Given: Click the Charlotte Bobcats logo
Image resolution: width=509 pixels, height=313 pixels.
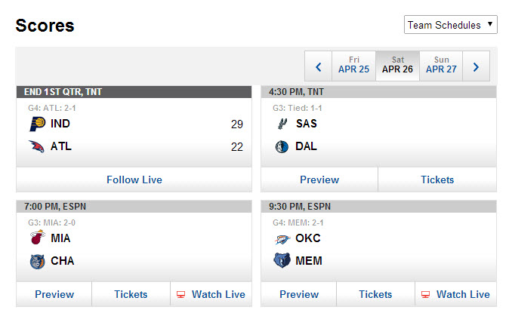Looking at the screenshot, I should (x=36, y=261).
